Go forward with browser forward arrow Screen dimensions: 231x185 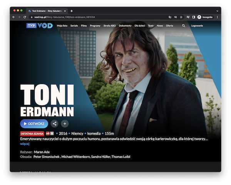(x=19, y=17)
